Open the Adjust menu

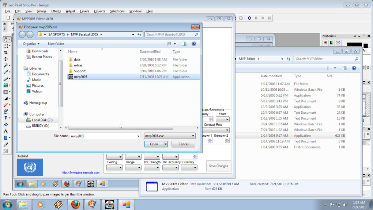click(71, 11)
